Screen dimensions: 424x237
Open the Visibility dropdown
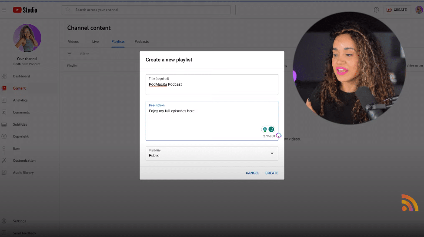(x=212, y=154)
